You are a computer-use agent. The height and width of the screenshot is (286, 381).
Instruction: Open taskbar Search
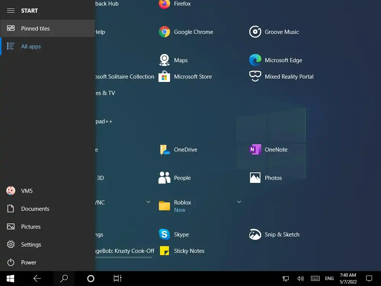click(x=64, y=279)
